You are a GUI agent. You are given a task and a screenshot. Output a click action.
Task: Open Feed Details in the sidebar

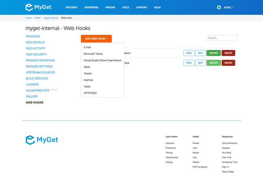tap(35, 42)
